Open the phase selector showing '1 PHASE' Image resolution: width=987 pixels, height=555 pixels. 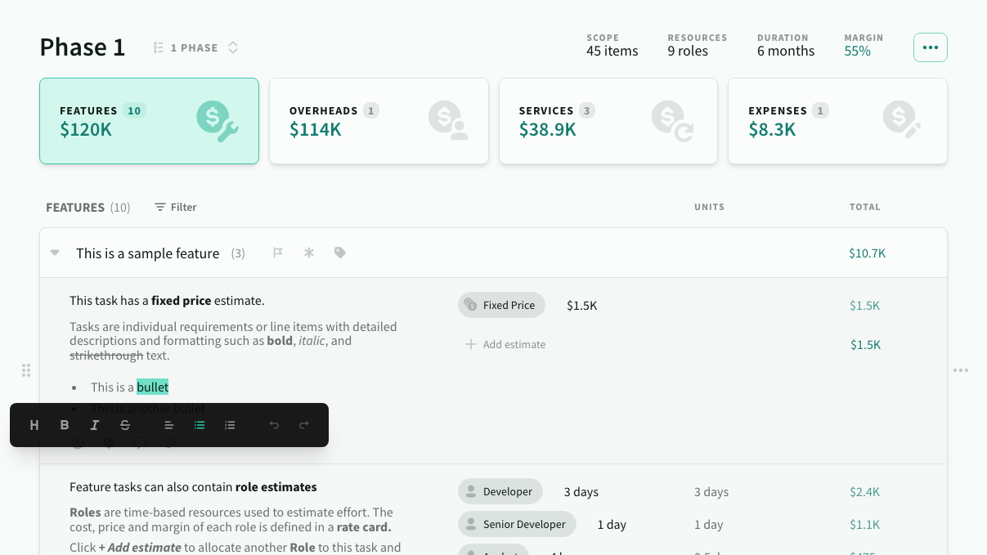click(x=195, y=47)
